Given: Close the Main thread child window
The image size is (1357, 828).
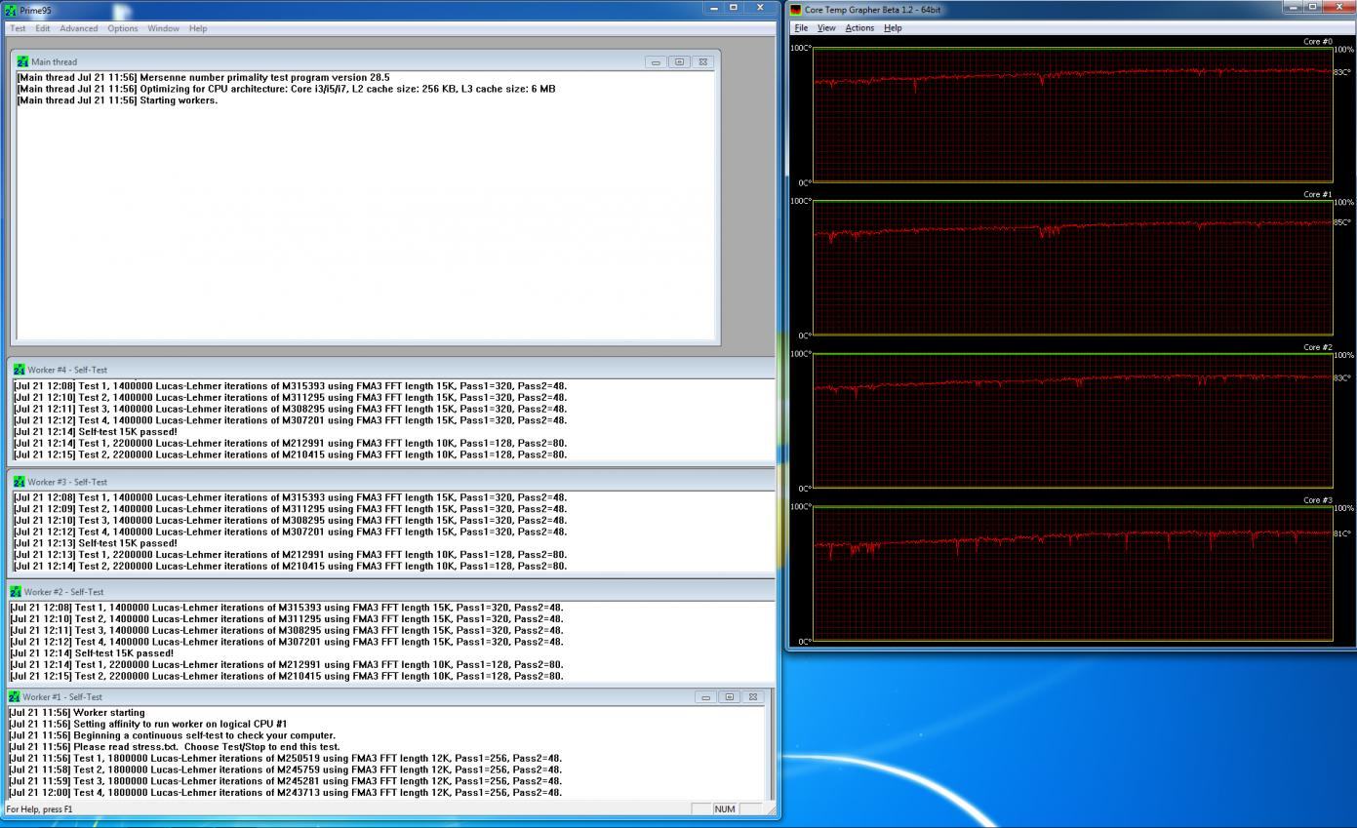Looking at the screenshot, I should (703, 61).
